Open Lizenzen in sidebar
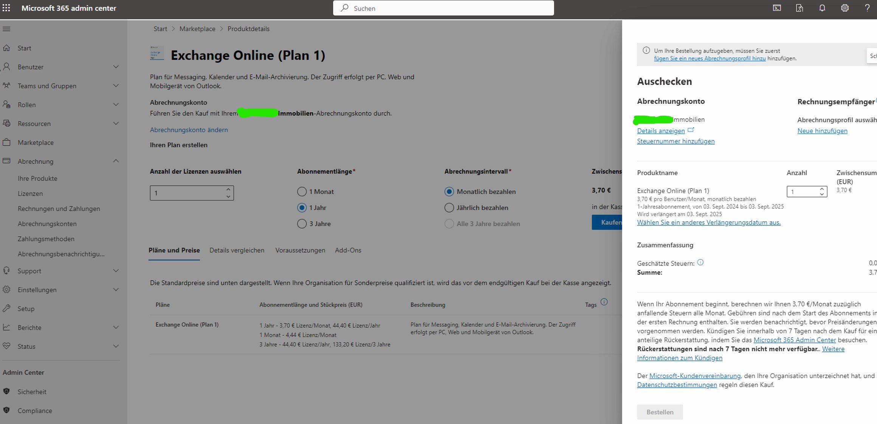This screenshot has height=424, width=877. pyautogui.click(x=30, y=194)
